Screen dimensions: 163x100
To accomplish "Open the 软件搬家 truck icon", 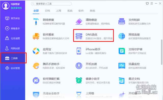I will (36, 36).
